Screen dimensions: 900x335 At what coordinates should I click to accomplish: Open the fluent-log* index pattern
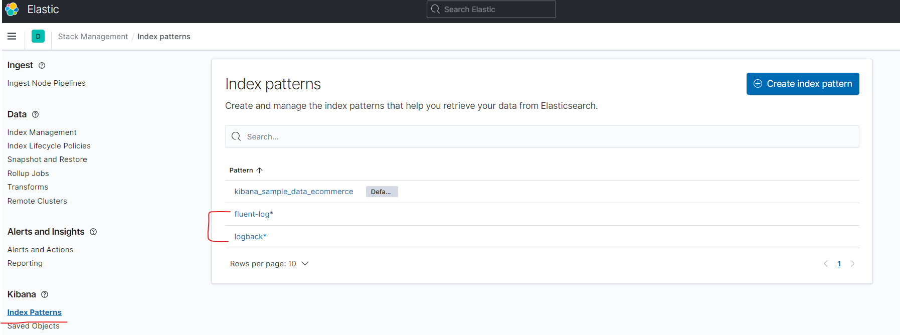[x=254, y=214]
